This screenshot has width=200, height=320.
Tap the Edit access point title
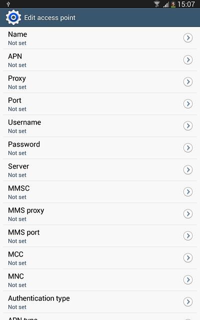tap(50, 18)
